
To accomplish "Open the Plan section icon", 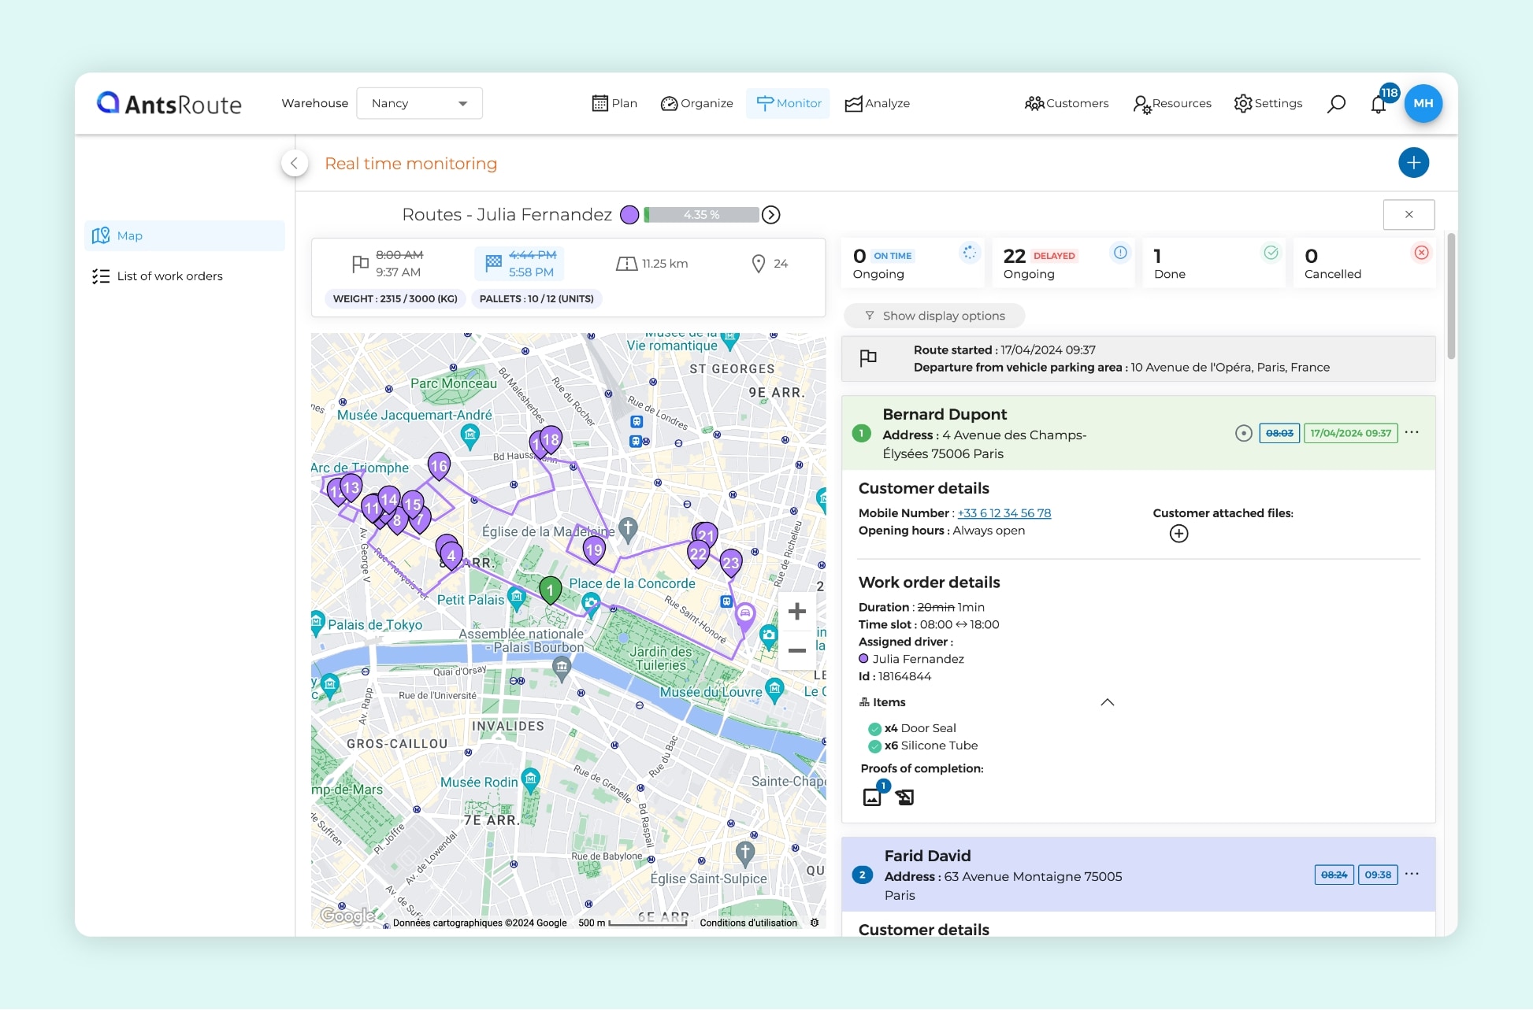I will click(600, 103).
